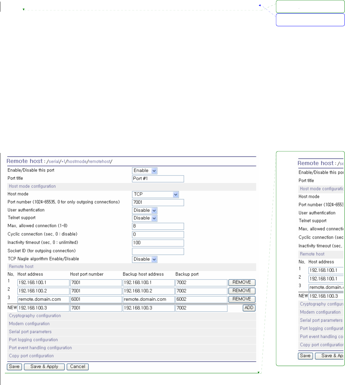Click the Save button in right panel
Viewport: 345px width, 385px height.
[x=305, y=356]
